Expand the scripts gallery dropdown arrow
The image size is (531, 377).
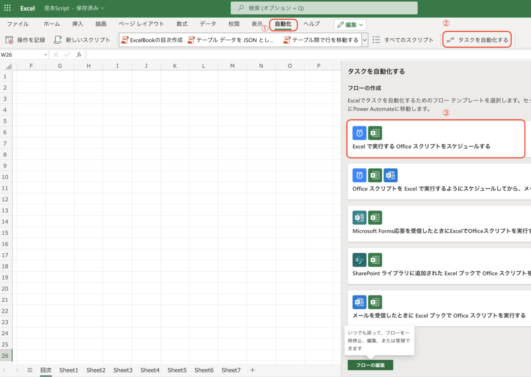click(365, 40)
